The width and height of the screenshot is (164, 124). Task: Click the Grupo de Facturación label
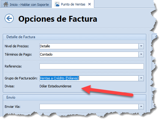[x=21, y=78]
